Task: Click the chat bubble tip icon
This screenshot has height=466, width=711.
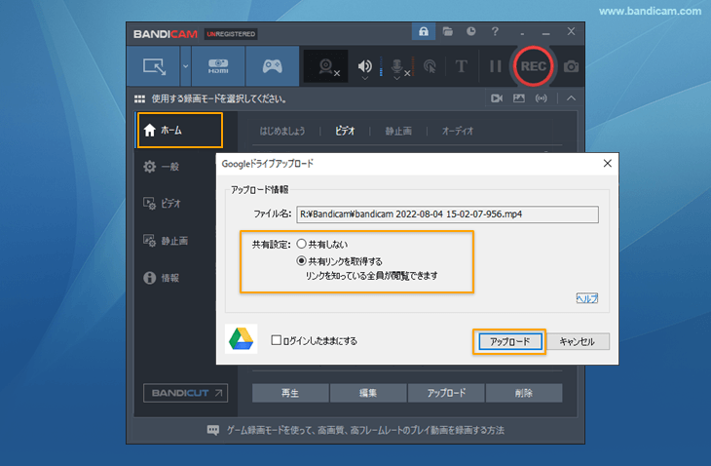Action: pos(212,430)
